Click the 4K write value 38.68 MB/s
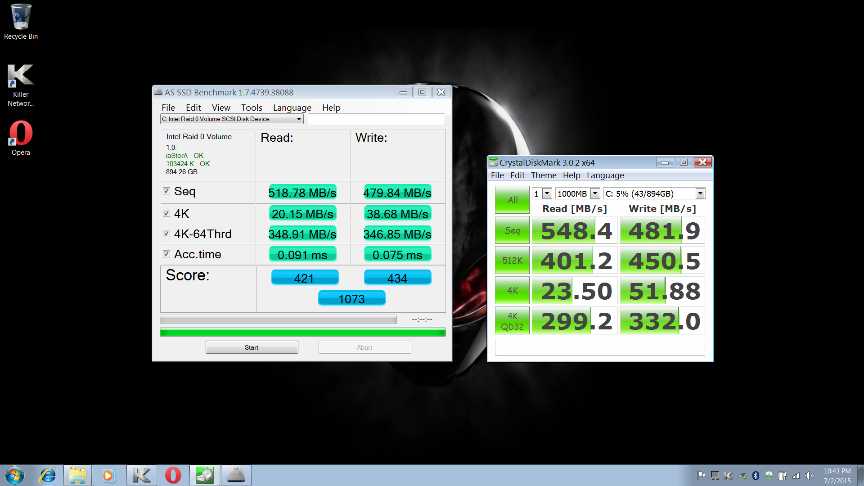Screen dimensions: 864x486 (397, 213)
